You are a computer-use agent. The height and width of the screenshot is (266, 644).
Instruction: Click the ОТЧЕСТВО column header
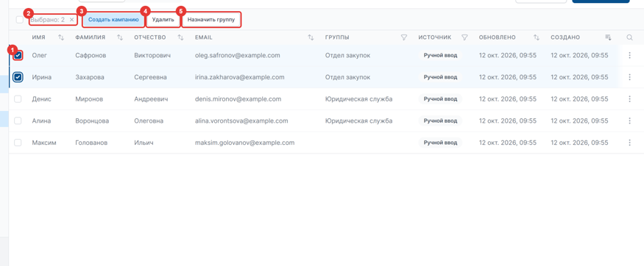150,37
